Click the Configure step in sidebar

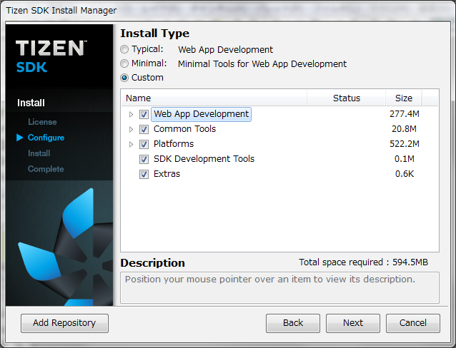tap(46, 138)
